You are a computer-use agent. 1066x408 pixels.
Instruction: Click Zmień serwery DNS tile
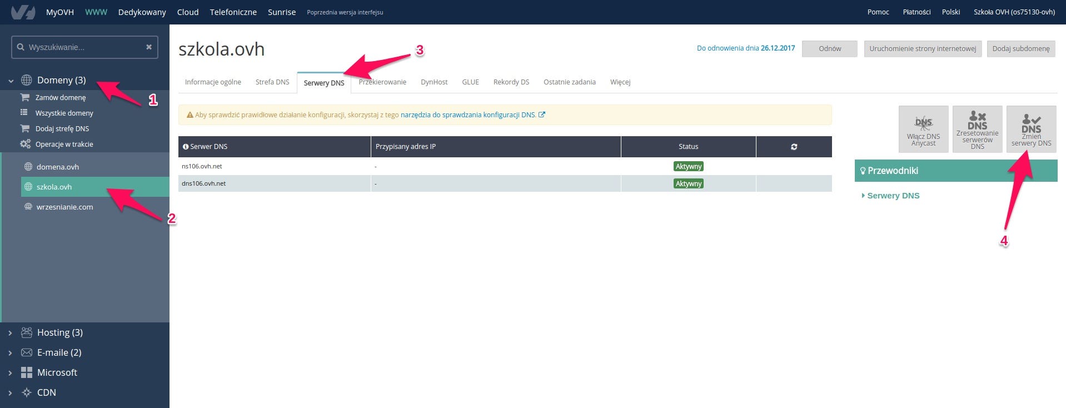tap(1031, 129)
